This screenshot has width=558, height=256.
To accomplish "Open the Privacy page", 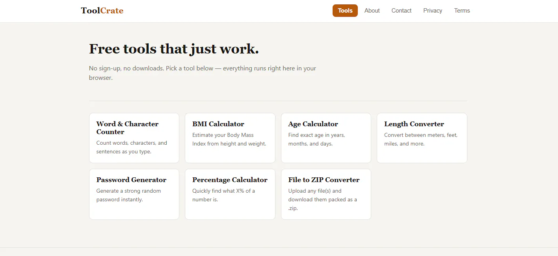I will (x=433, y=11).
